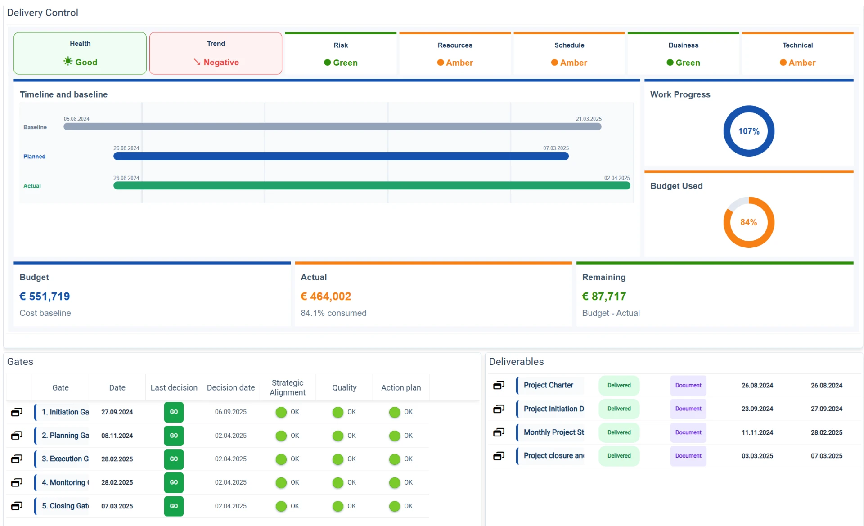Click GO decision badge for Execution Gate
Screen dimensions: 864x526
coord(174,459)
